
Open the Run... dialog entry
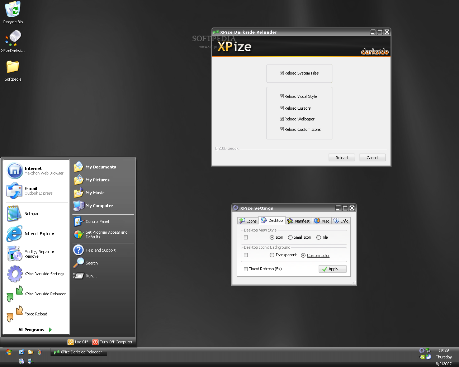tap(103, 276)
